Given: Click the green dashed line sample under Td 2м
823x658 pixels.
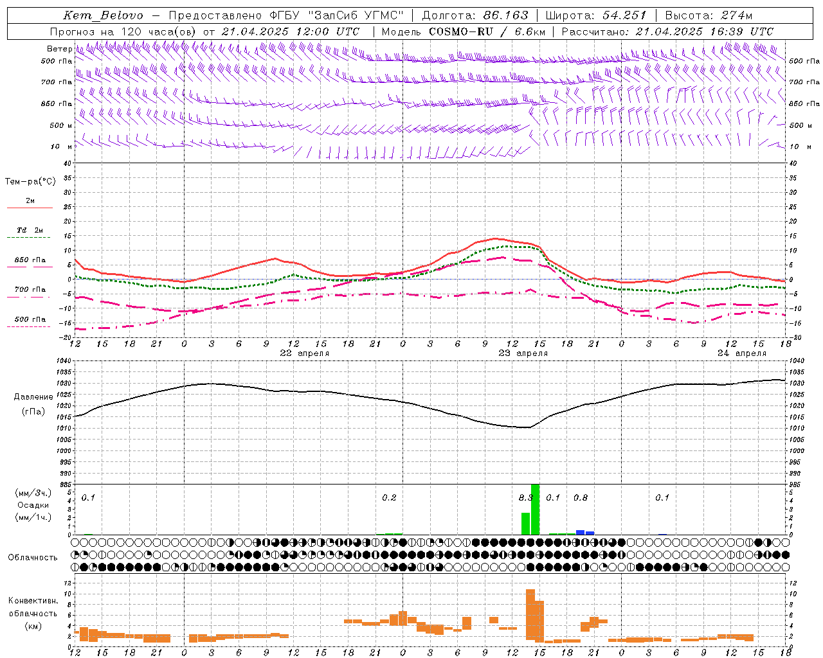Looking at the screenshot, I should tap(28, 238).
